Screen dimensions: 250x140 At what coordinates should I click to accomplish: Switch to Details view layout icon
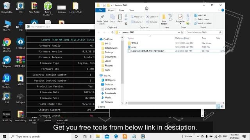point(218,107)
